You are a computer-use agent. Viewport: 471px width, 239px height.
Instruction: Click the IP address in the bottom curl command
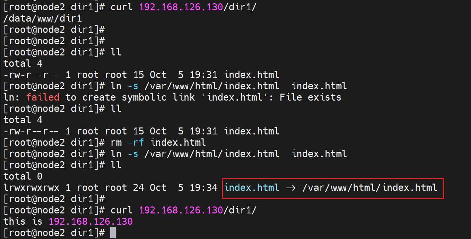(x=181, y=210)
